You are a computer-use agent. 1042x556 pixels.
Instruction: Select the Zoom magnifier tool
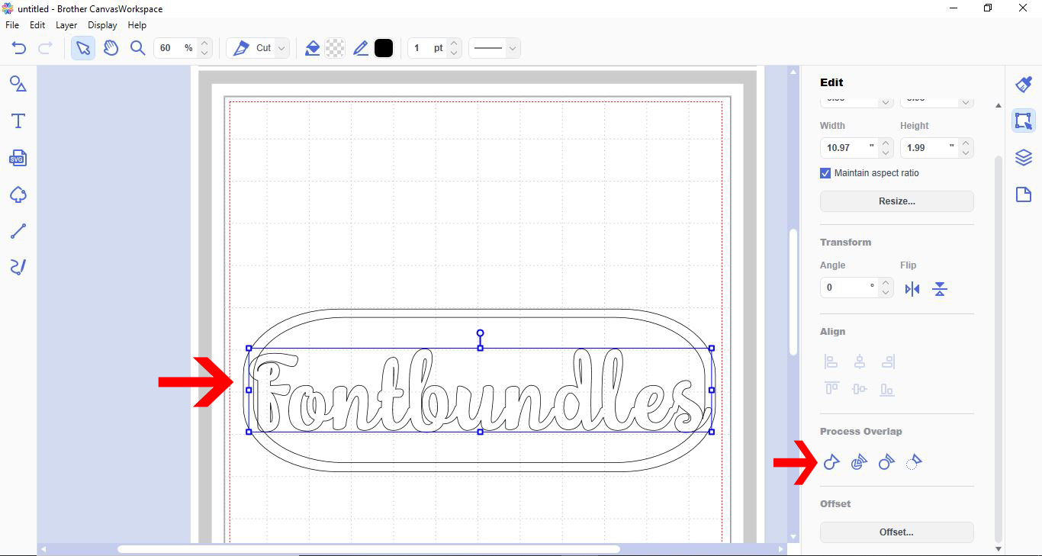(x=137, y=48)
